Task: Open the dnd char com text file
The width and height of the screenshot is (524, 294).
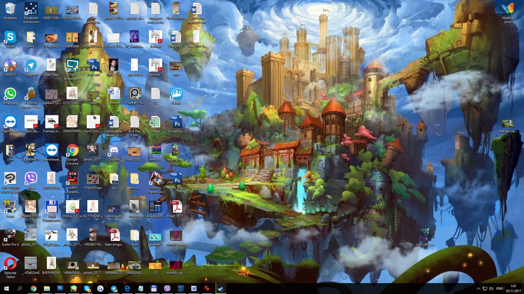Action: (x=135, y=126)
